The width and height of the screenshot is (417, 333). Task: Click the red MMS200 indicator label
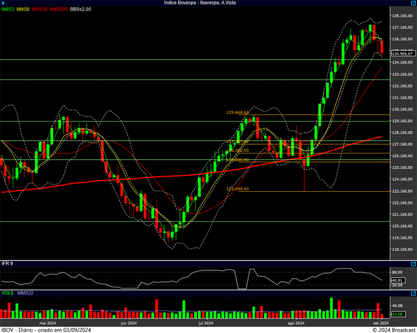pos(58,10)
